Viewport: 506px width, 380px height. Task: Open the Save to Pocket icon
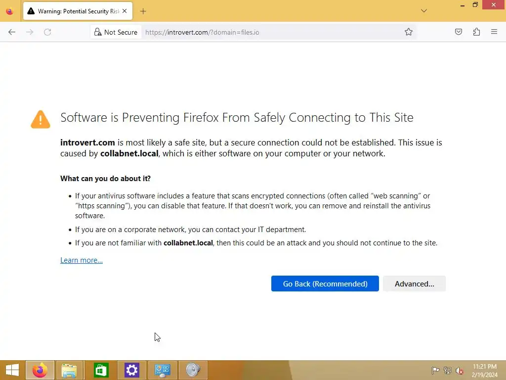[x=459, y=32]
